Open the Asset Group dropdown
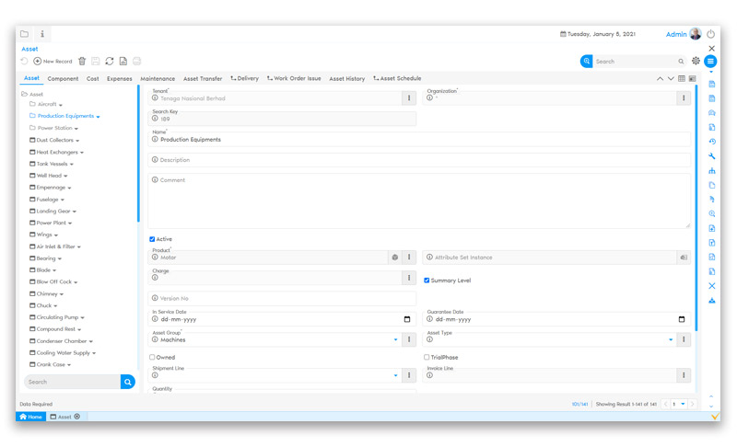 coord(396,339)
